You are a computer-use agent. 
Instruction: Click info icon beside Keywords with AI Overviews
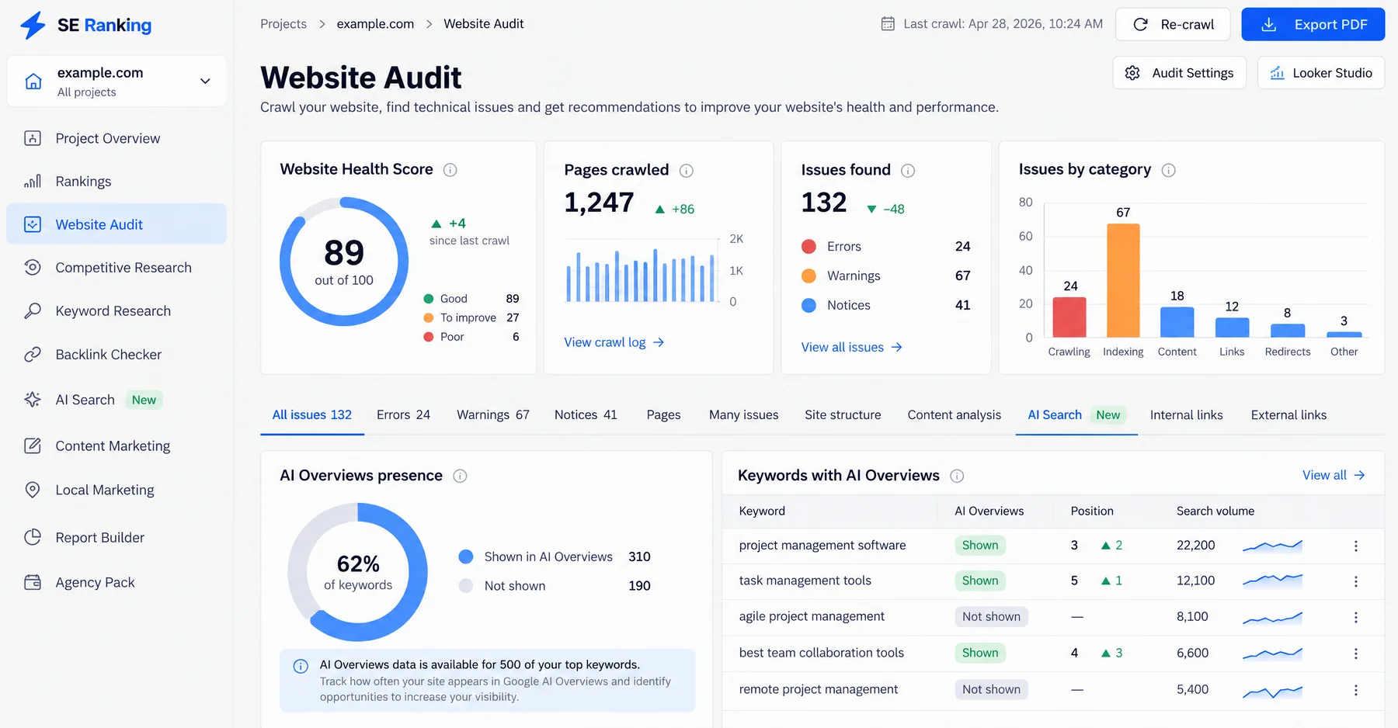(x=957, y=476)
